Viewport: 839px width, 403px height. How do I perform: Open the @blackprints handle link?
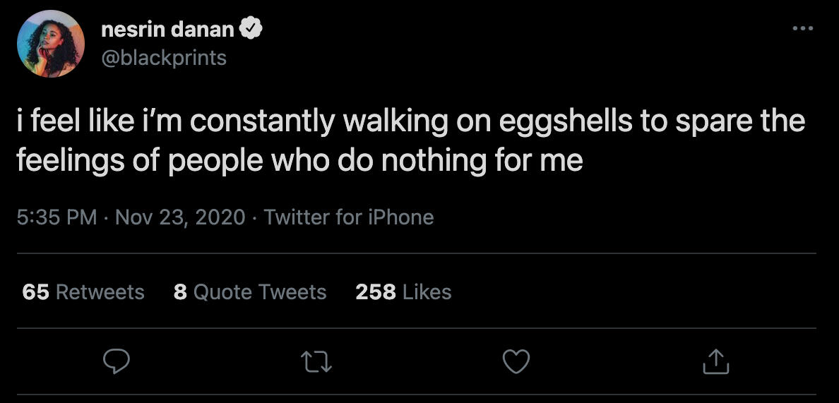164,57
